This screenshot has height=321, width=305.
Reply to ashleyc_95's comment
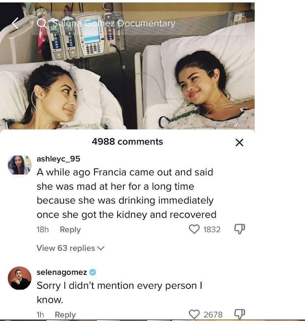(x=70, y=229)
